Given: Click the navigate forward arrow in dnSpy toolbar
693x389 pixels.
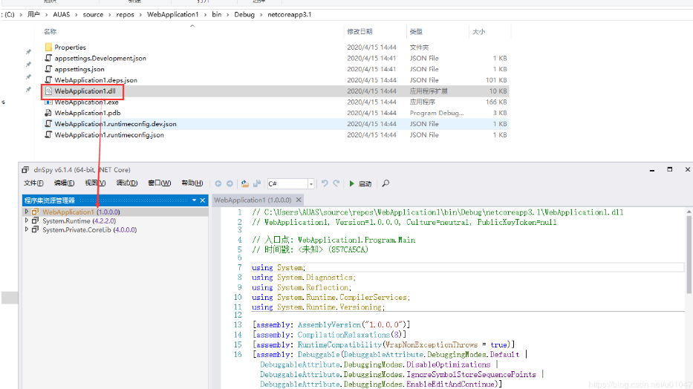Looking at the screenshot, I should [x=230, y=183].
